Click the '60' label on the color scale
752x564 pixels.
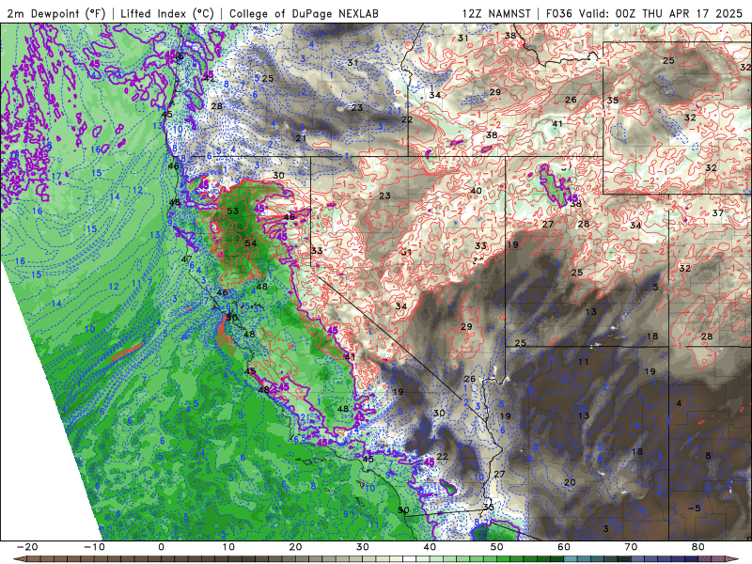(x=564, y=547)
